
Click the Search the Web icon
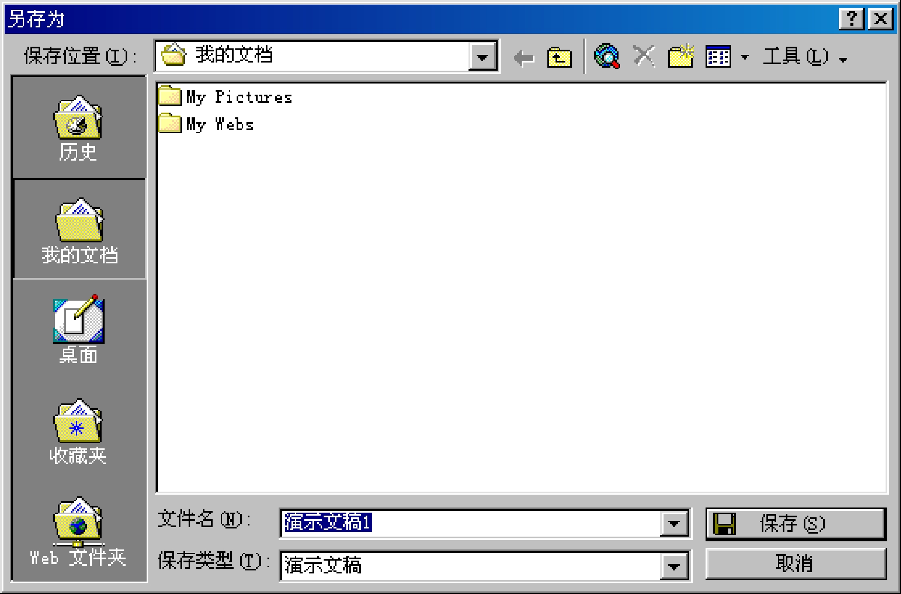(x=607, y=57)
